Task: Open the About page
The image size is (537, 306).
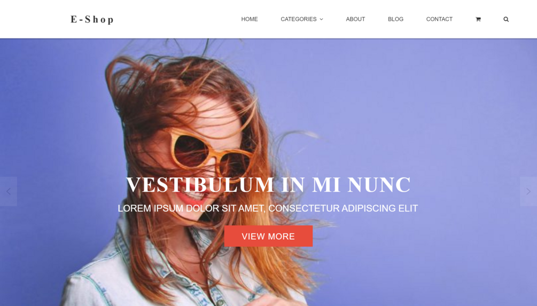Action: tap(355, 19)
